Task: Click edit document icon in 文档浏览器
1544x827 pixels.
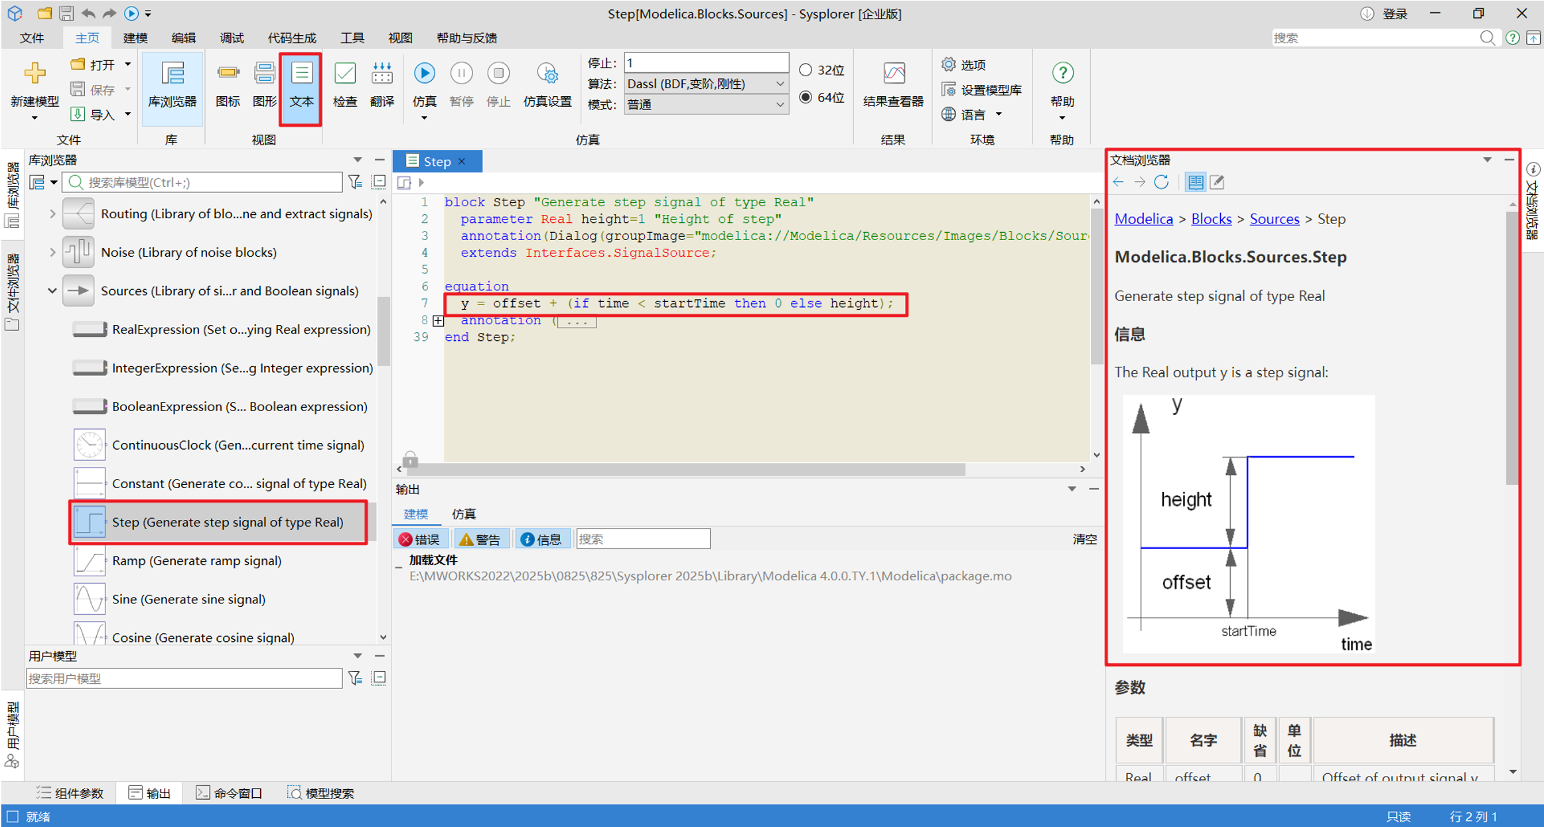Action: 1217,182
